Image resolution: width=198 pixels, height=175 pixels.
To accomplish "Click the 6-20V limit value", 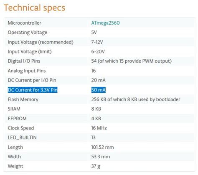I will click(98, 52).
